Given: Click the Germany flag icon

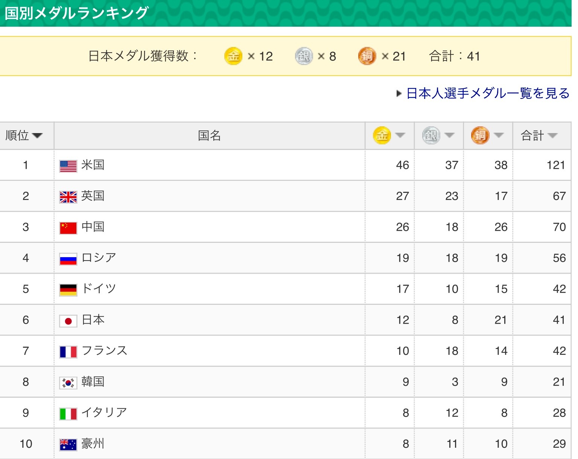Looking at the screenshot, I should click(68, 290).
